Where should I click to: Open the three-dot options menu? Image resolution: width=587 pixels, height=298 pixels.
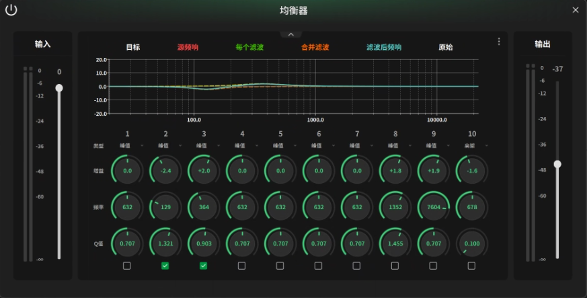(x=498, y=42)
